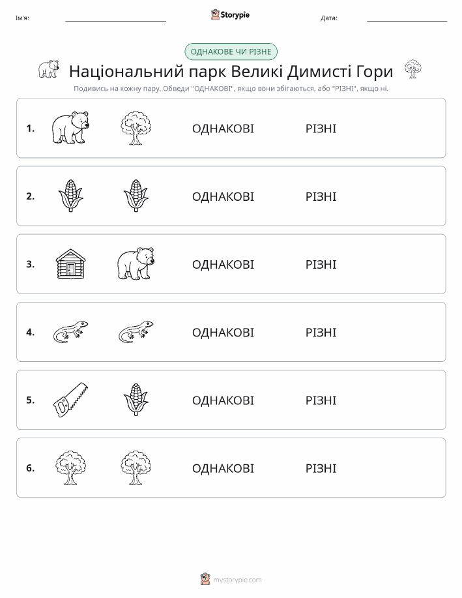Select the left lizard in row 4

pyautogui.click(x=70, y=331)
